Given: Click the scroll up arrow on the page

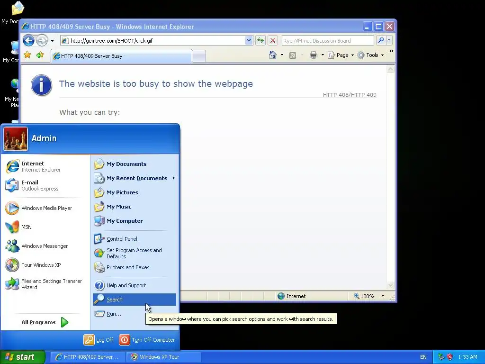Looking at the screenshot, I should coord(390,69).
